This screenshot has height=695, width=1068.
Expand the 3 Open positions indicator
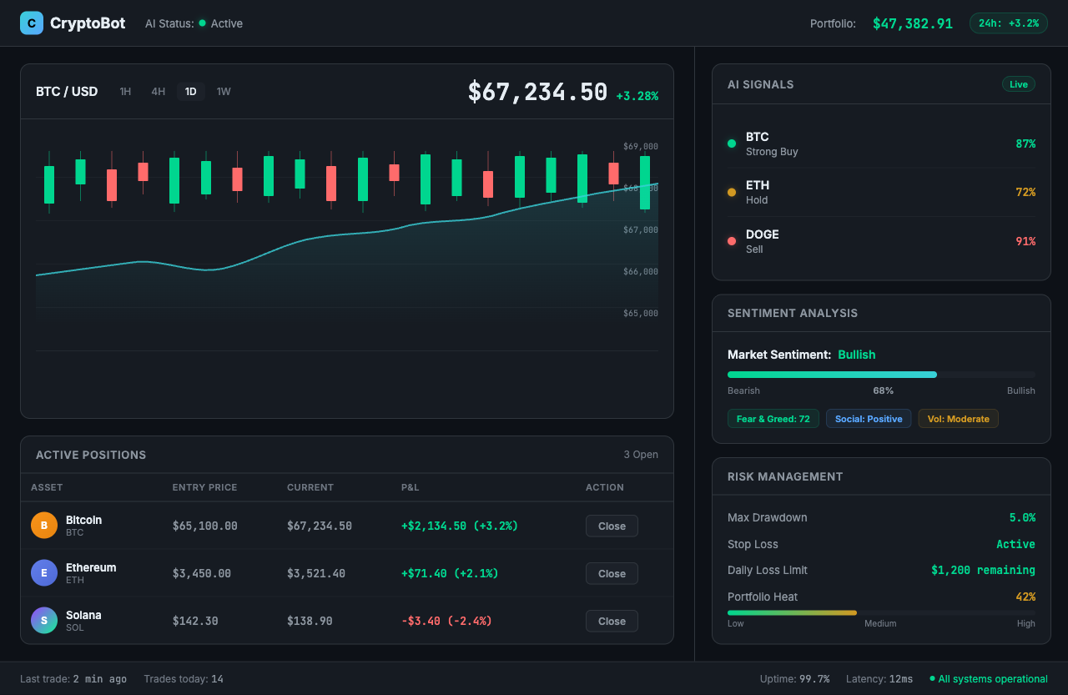[x=641, y=454]
